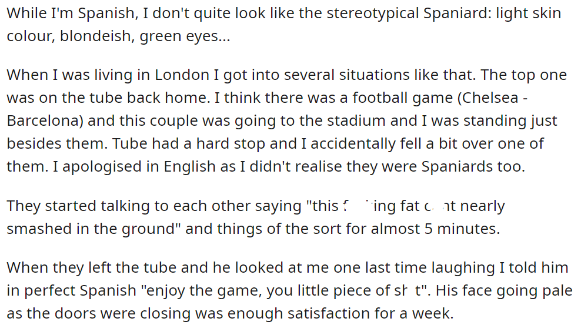Click the phrase "football game"
The height and width of the screenshot is (325, 581).
402,98
